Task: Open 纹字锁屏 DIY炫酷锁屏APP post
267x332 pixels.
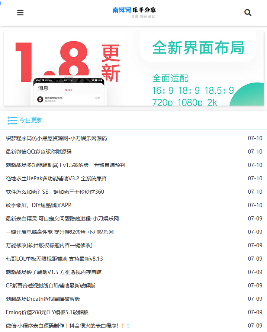Action: pos(39,205)
